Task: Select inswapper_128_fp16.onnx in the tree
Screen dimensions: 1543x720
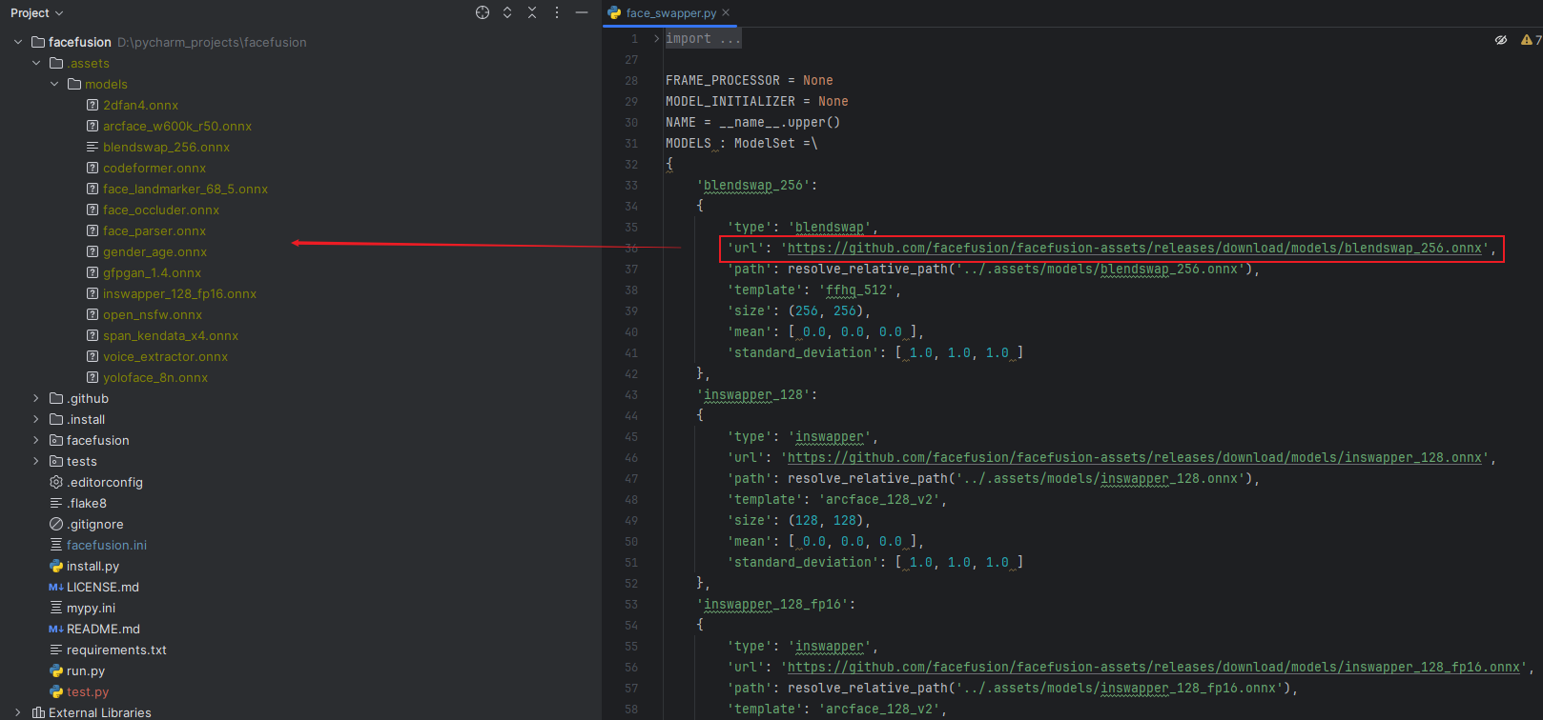Action: pos(179,293)
